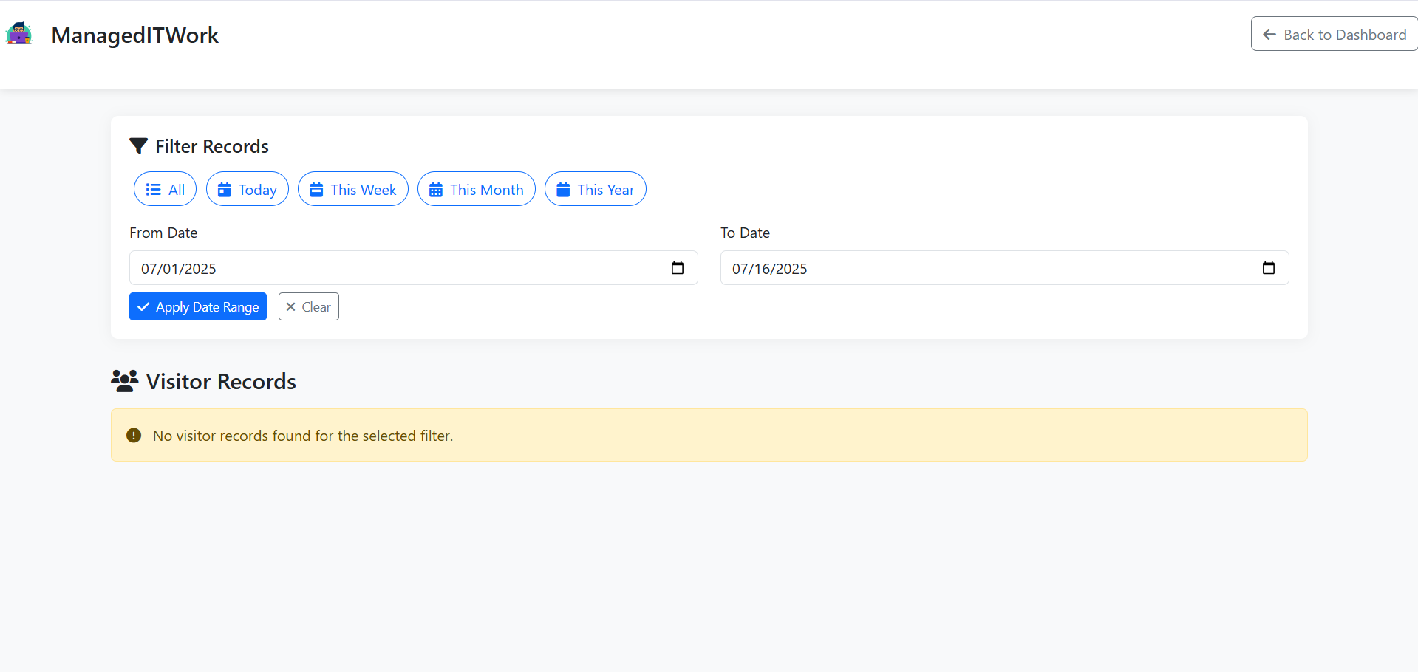The height and width of the screenshot is (672, 1418).
Task: Show all records using the All filter
Action: (165, 189)
